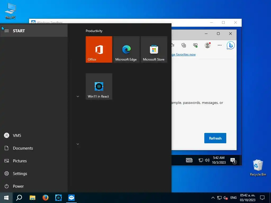Switch to Windows Sandbox taskbar icon
This screenshot has width=271, height=203.
tap(71, 198)
